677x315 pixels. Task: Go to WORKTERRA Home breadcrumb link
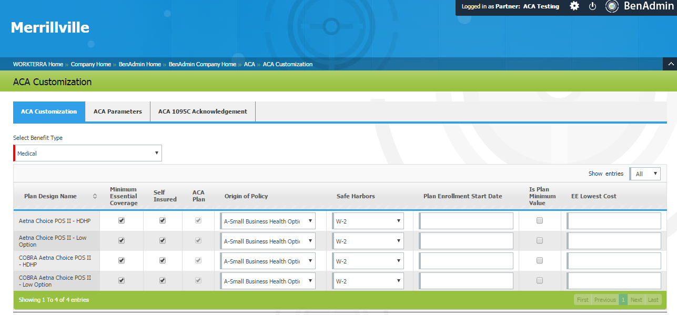tap(38, 64)
